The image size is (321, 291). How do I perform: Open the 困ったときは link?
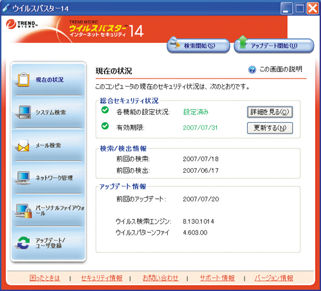(45, 278)
